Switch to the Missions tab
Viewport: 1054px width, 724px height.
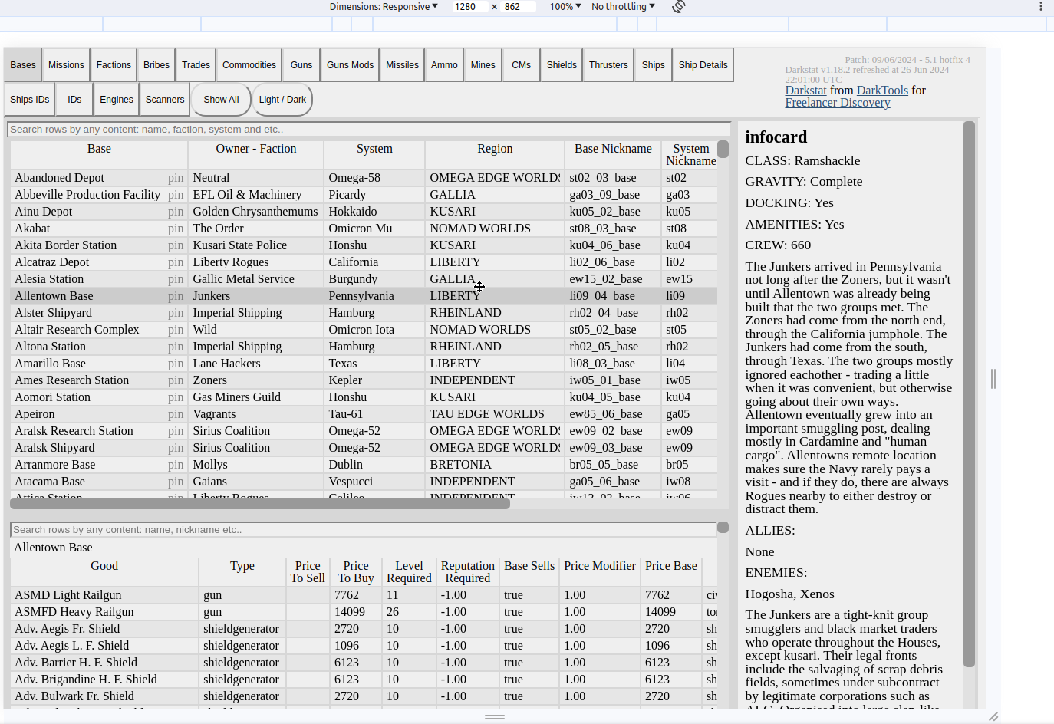[x=66, y=65]
